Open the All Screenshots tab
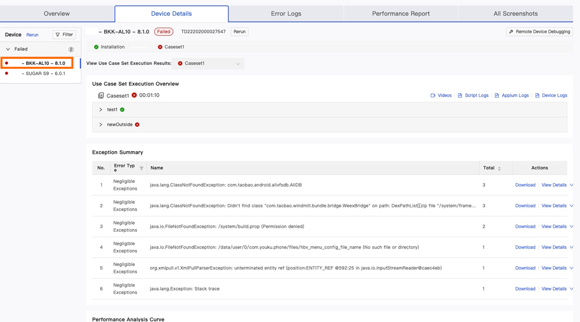 point(515,13)
